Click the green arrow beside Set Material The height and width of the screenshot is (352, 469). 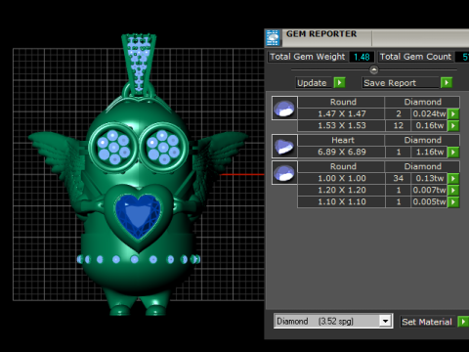463,322
